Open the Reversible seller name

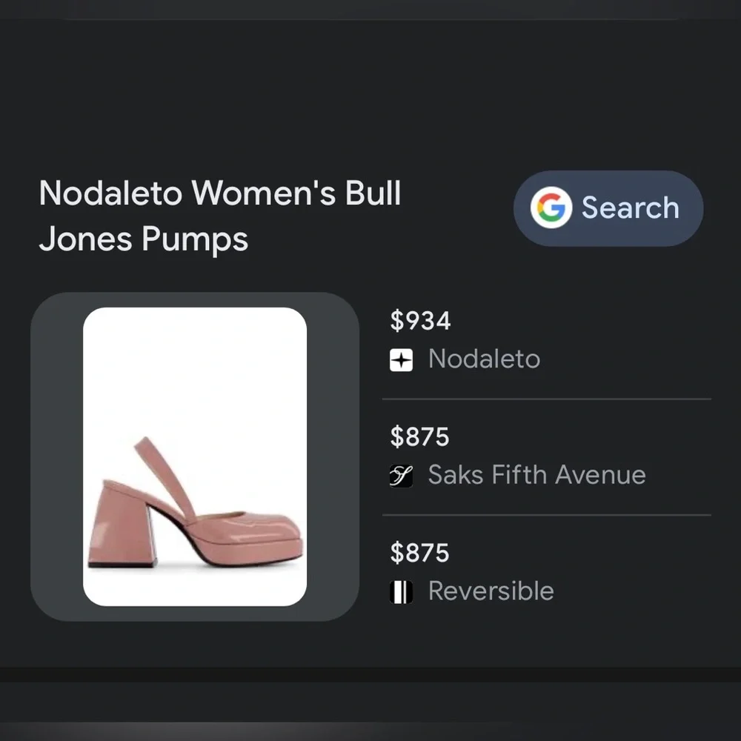[x=491, y=591]
